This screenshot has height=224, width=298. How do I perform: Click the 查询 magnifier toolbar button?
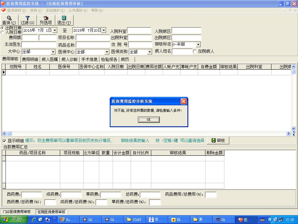(x=9, y=20)
